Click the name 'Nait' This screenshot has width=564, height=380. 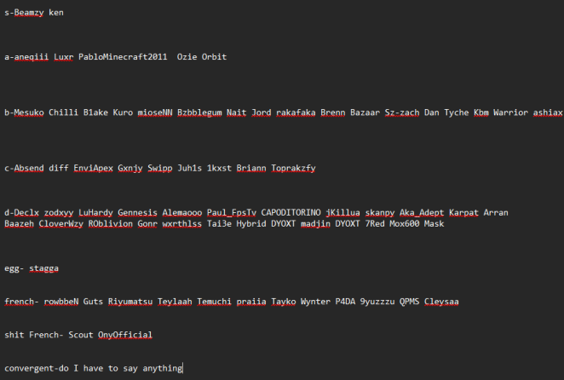click(236, 112)
